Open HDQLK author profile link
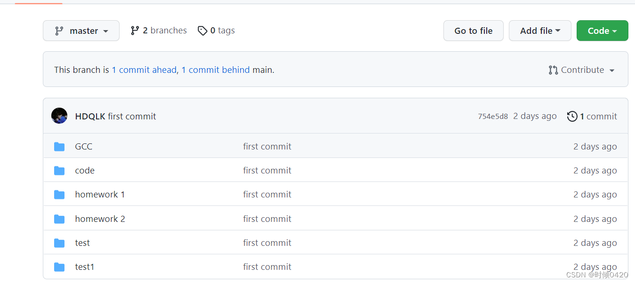635x283 pixels. click(90, 117)
